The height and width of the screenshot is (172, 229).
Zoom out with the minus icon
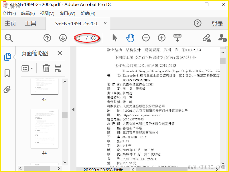point(146,38)
